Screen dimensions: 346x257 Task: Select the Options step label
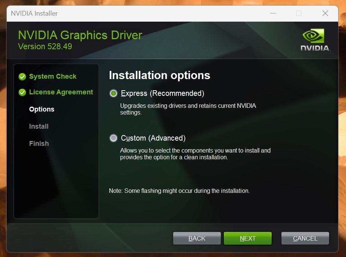click(x=41, y=109)
